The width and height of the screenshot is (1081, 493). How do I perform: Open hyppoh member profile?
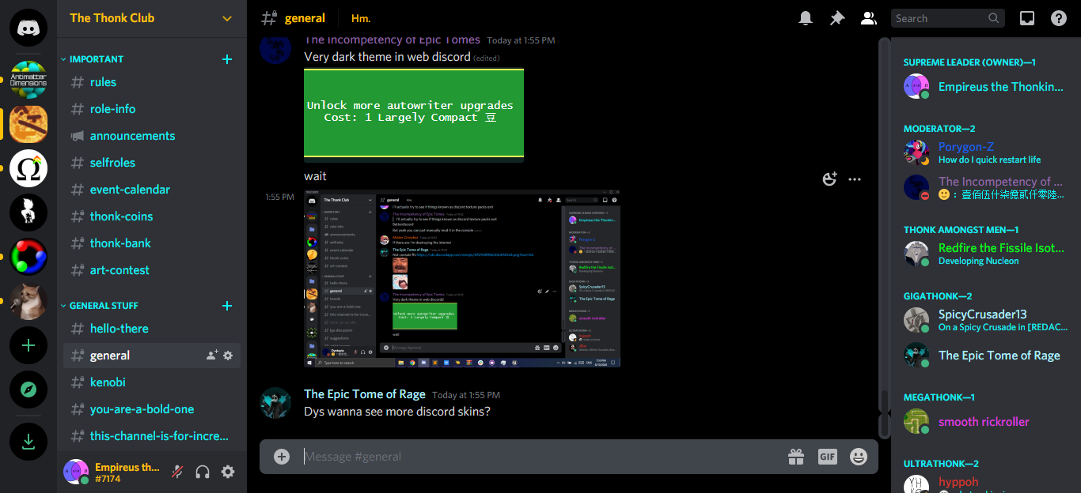tap(986, 484)
